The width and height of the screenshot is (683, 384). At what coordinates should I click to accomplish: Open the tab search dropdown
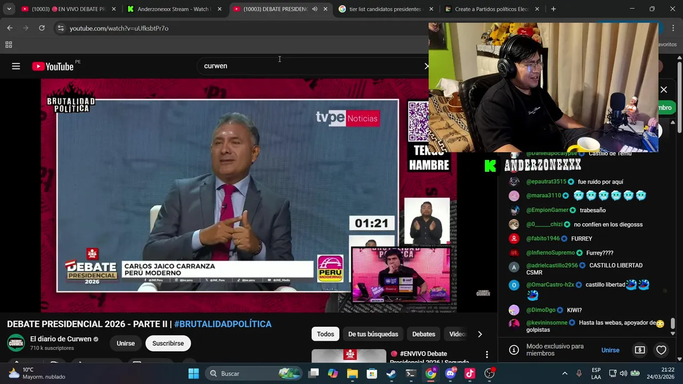(9, 9)
